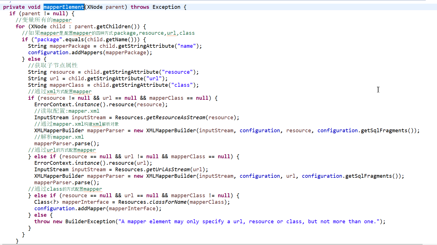
Task: Click "ErrorContext.instance().resource(url);" line
Action: click(x=93, y=163)
